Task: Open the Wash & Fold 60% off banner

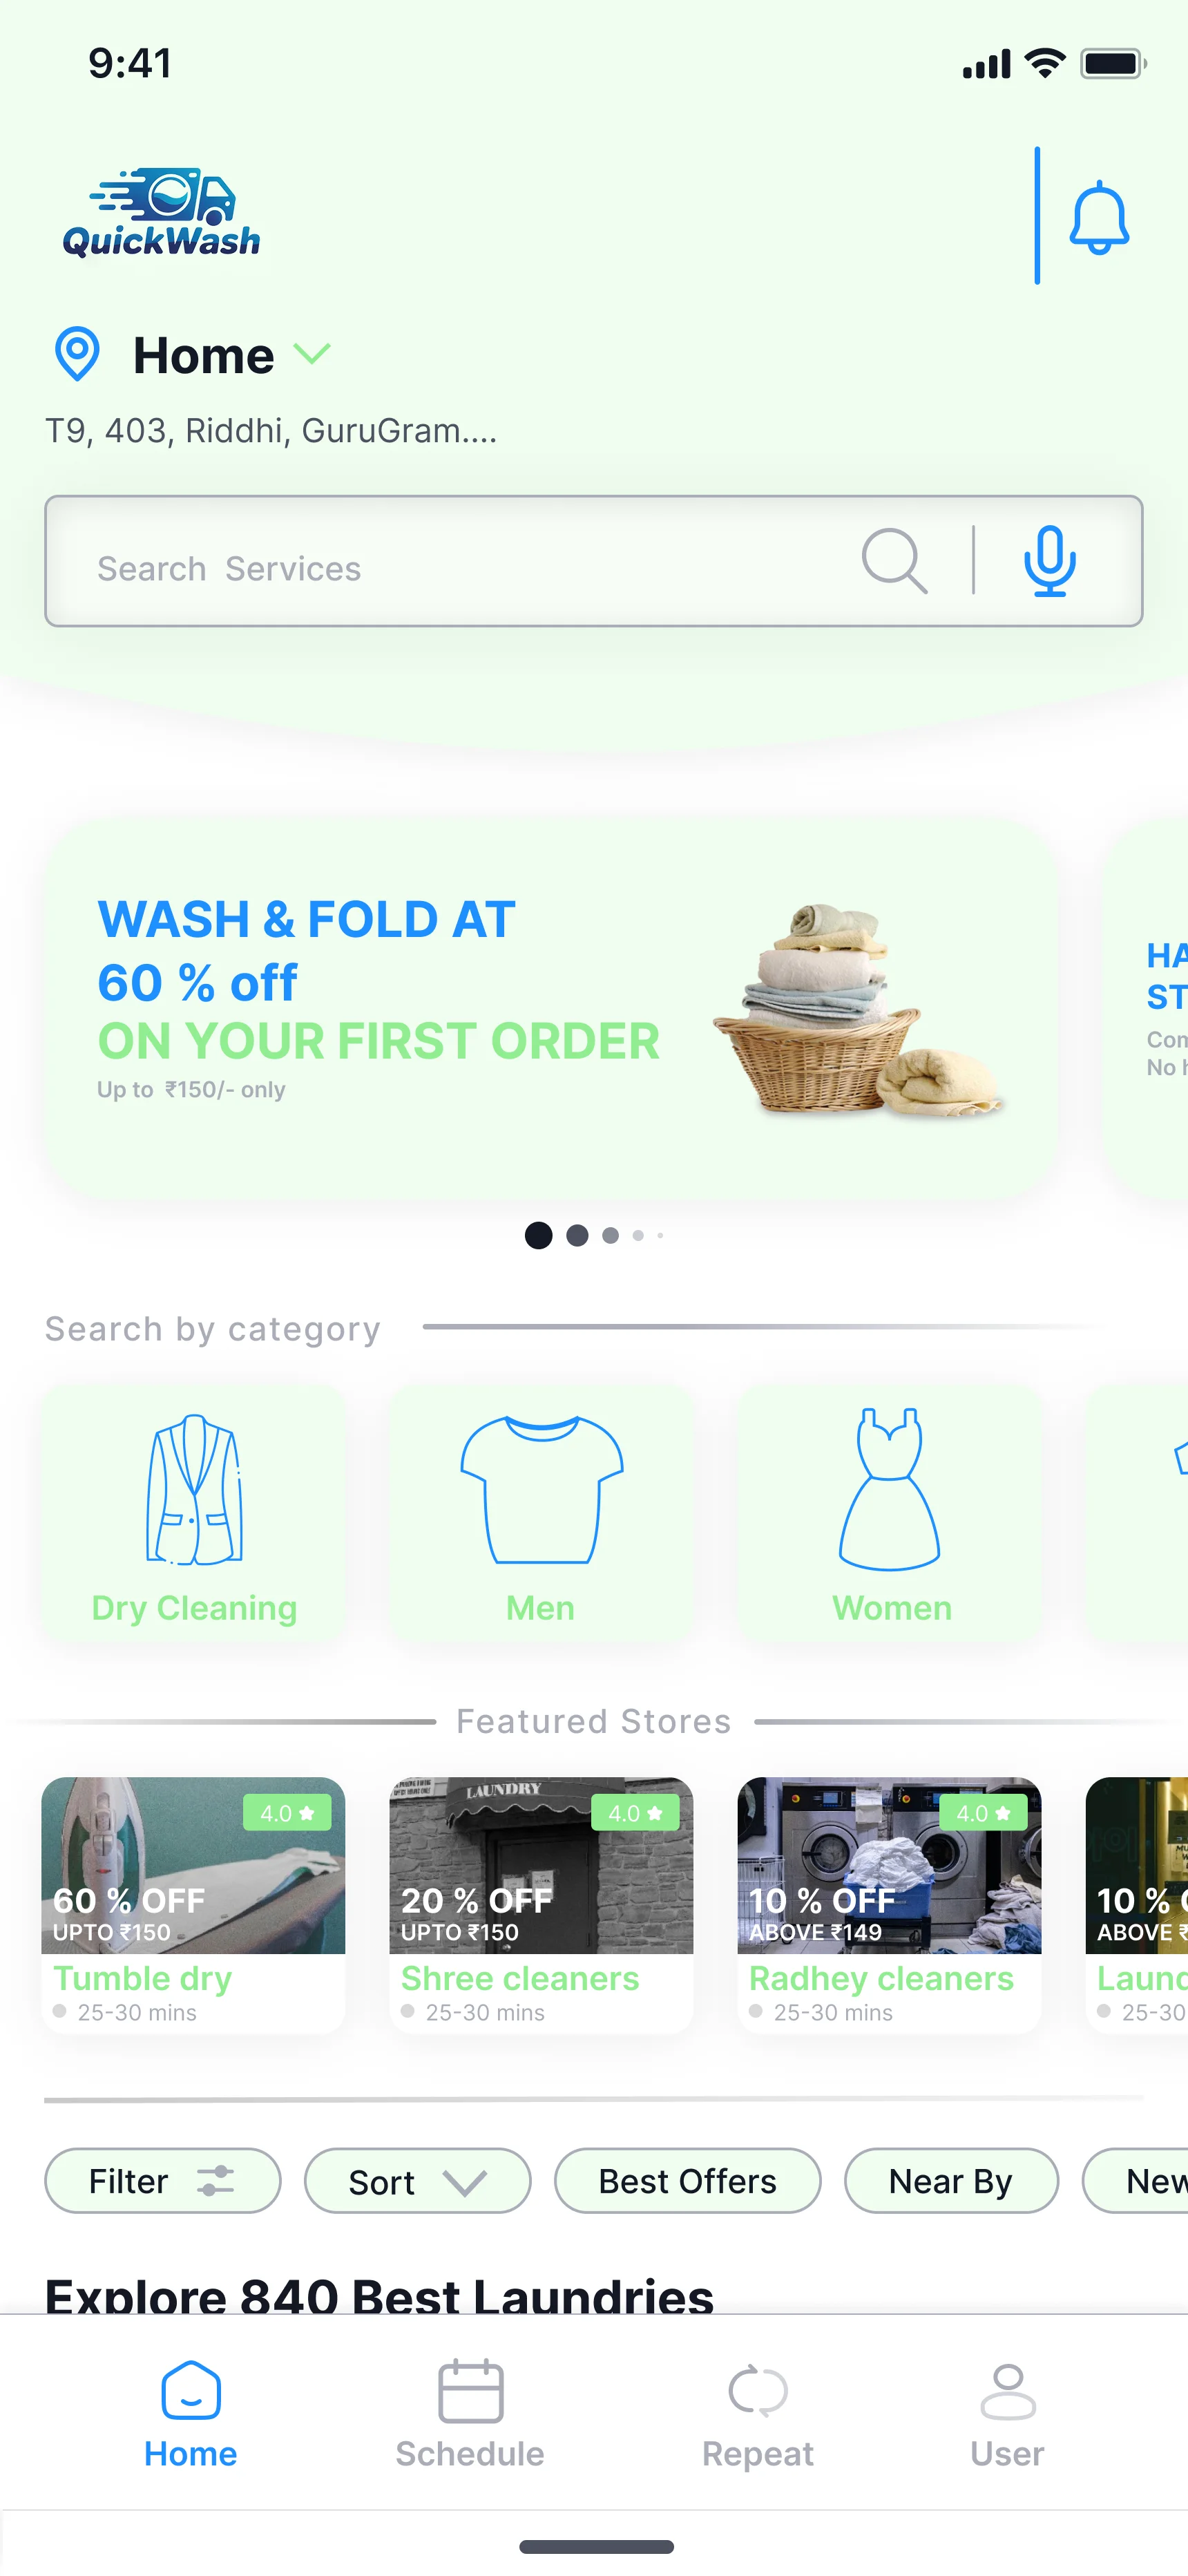Action: click(x=551, y=1009)
